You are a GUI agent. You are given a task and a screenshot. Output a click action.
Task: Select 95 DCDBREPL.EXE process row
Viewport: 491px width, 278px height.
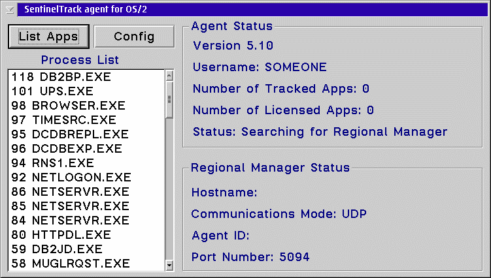click(x=87, y=134)
